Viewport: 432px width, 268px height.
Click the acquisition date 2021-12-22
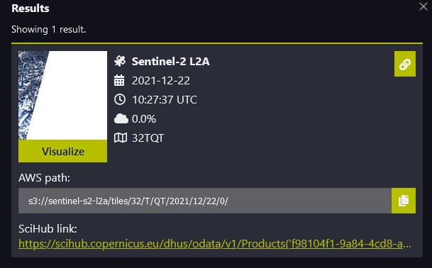click(161, 81)
